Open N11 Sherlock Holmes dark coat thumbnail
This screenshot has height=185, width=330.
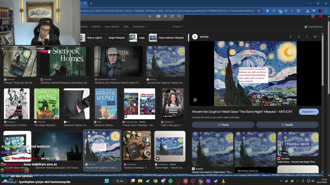coord(77,104)
